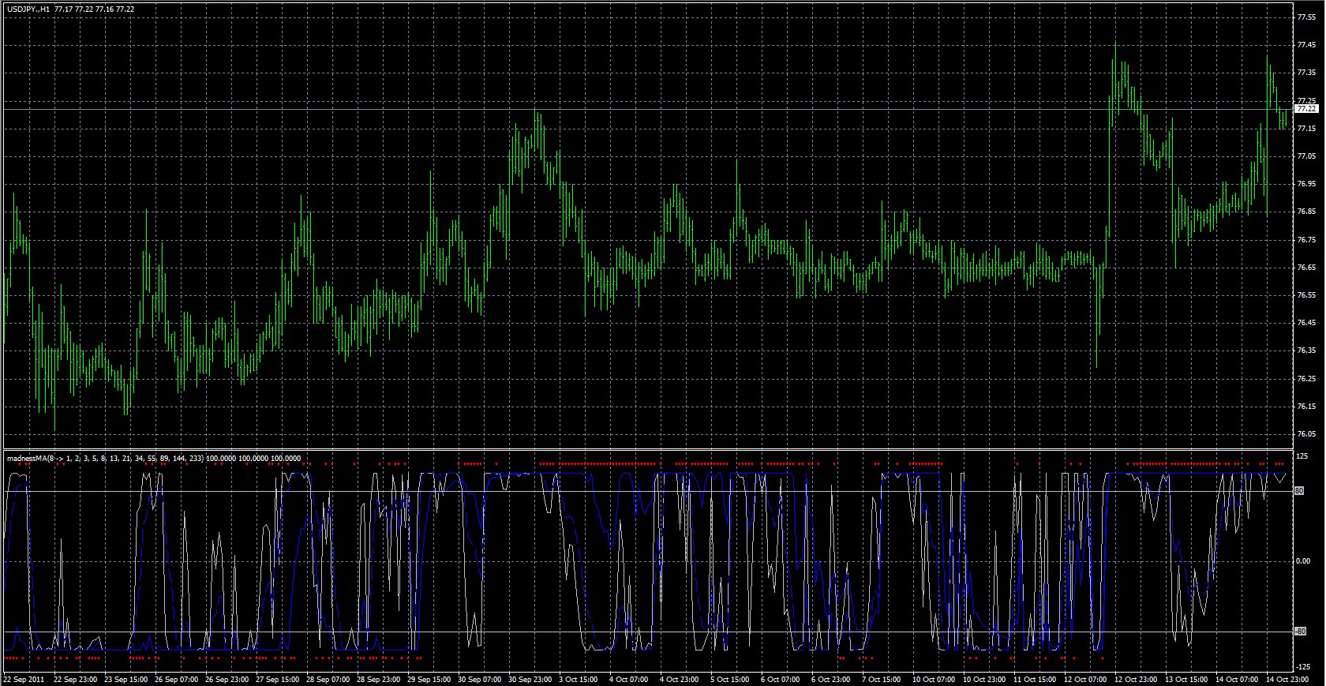Click the 125 indicator scale label
This screenshot has height=686, width=1326.
(1302, 457)
